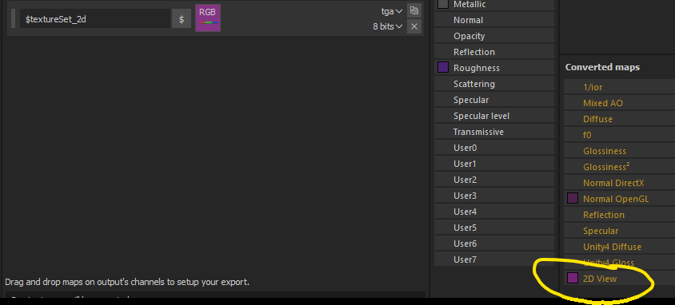This screenshot has height=305, width=675.
Task: Select the Normal DirectX converted map
Action: pos(620,183)
